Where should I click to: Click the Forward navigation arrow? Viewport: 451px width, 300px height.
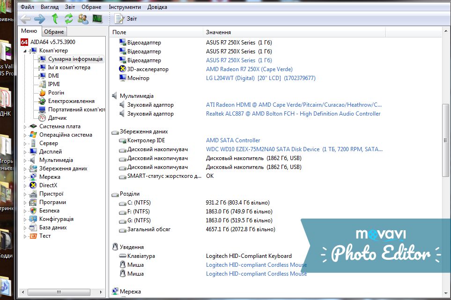(x=39, y=19)
